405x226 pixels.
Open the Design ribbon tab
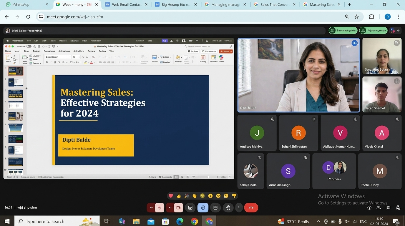(x=36, y=51)
